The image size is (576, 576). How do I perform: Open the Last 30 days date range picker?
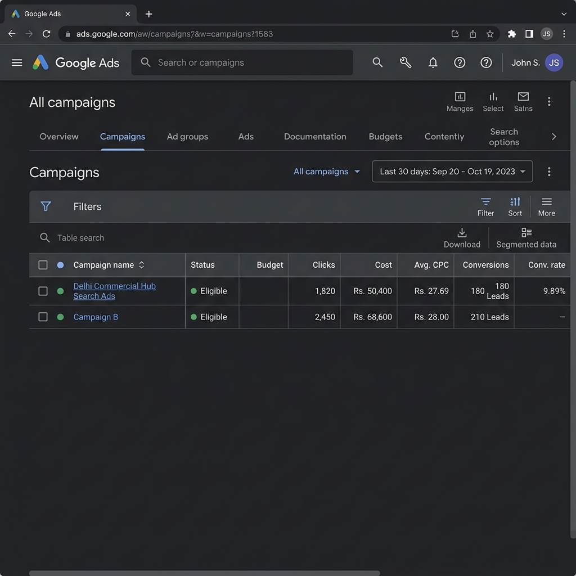pos(452,172)
